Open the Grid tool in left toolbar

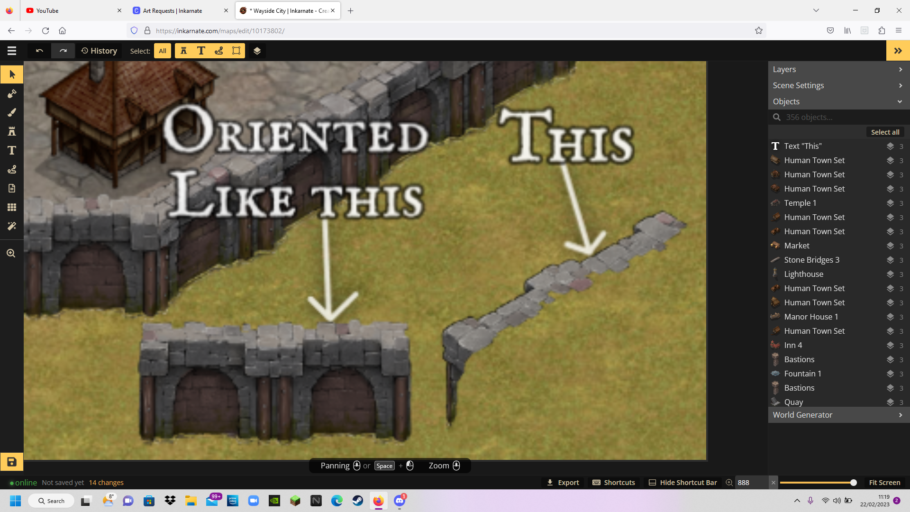tap(12, 207)
